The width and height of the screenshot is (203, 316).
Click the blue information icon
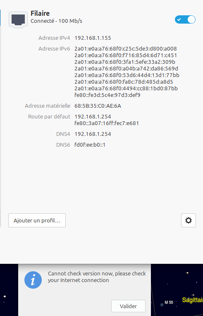click(33, 280)
